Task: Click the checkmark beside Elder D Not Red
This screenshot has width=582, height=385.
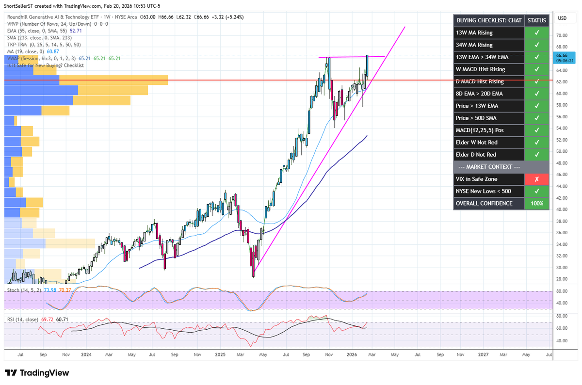Action: pos(537,154)
